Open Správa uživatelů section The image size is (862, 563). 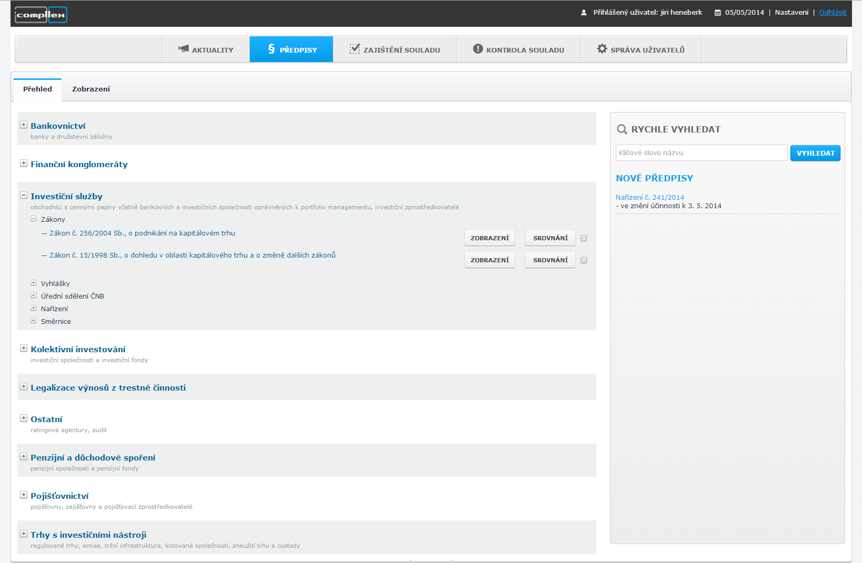point(641,49)
